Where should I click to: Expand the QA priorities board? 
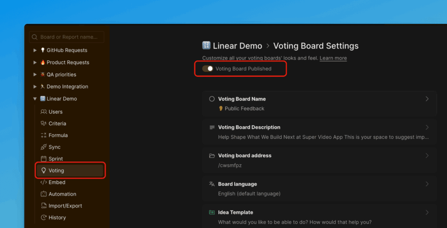point(35,75)
